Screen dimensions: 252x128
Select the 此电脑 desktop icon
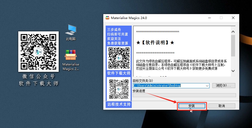click(x=70, y=32)
